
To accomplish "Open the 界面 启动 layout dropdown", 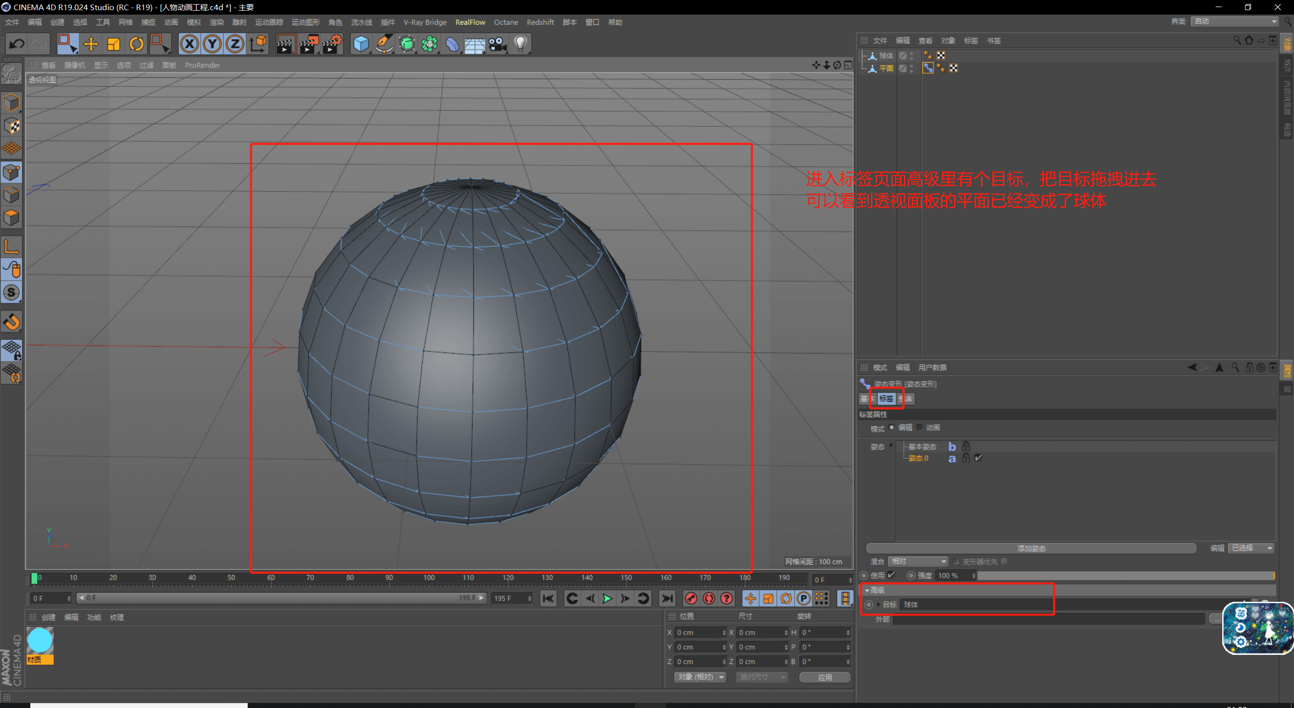I will tap(1234, 21).
